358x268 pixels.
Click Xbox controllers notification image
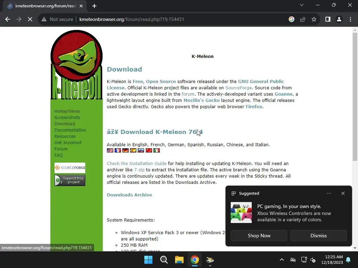tap(241, 213)
